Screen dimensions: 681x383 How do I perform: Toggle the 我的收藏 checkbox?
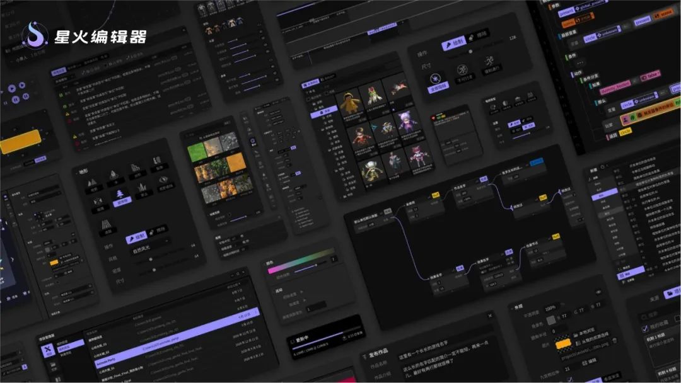(644, 329)
